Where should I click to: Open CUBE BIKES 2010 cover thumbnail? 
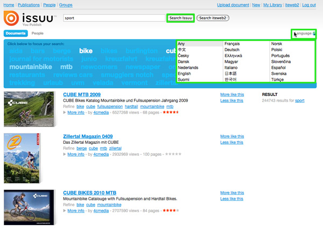(29, 207)
